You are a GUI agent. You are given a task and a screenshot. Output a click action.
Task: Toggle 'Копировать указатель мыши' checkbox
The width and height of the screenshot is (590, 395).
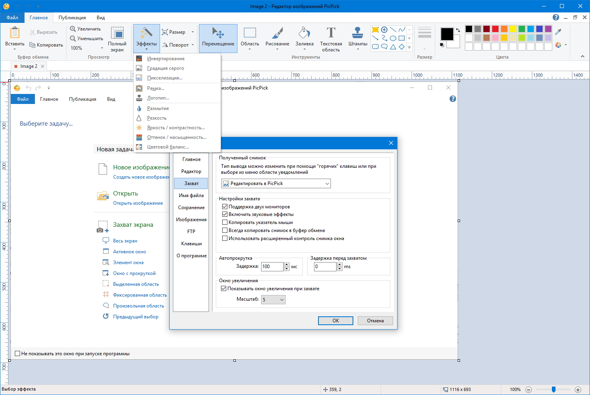[x=225, y=222]
